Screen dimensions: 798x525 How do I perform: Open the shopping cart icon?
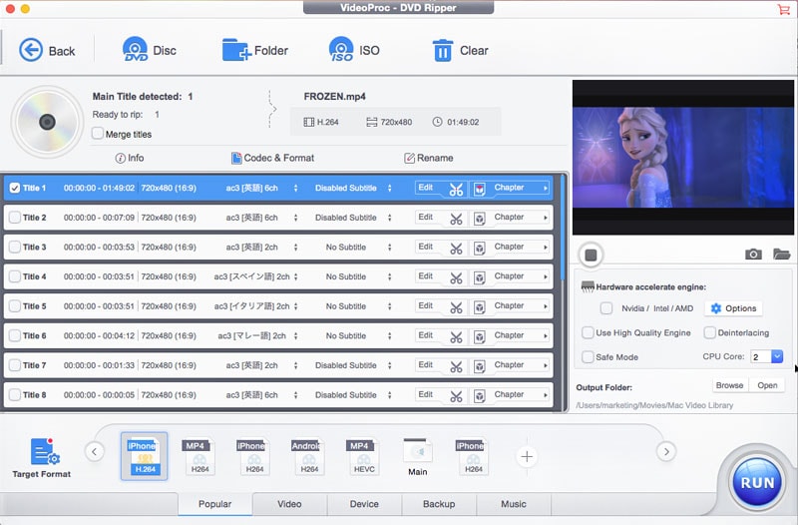pos(783,9)
